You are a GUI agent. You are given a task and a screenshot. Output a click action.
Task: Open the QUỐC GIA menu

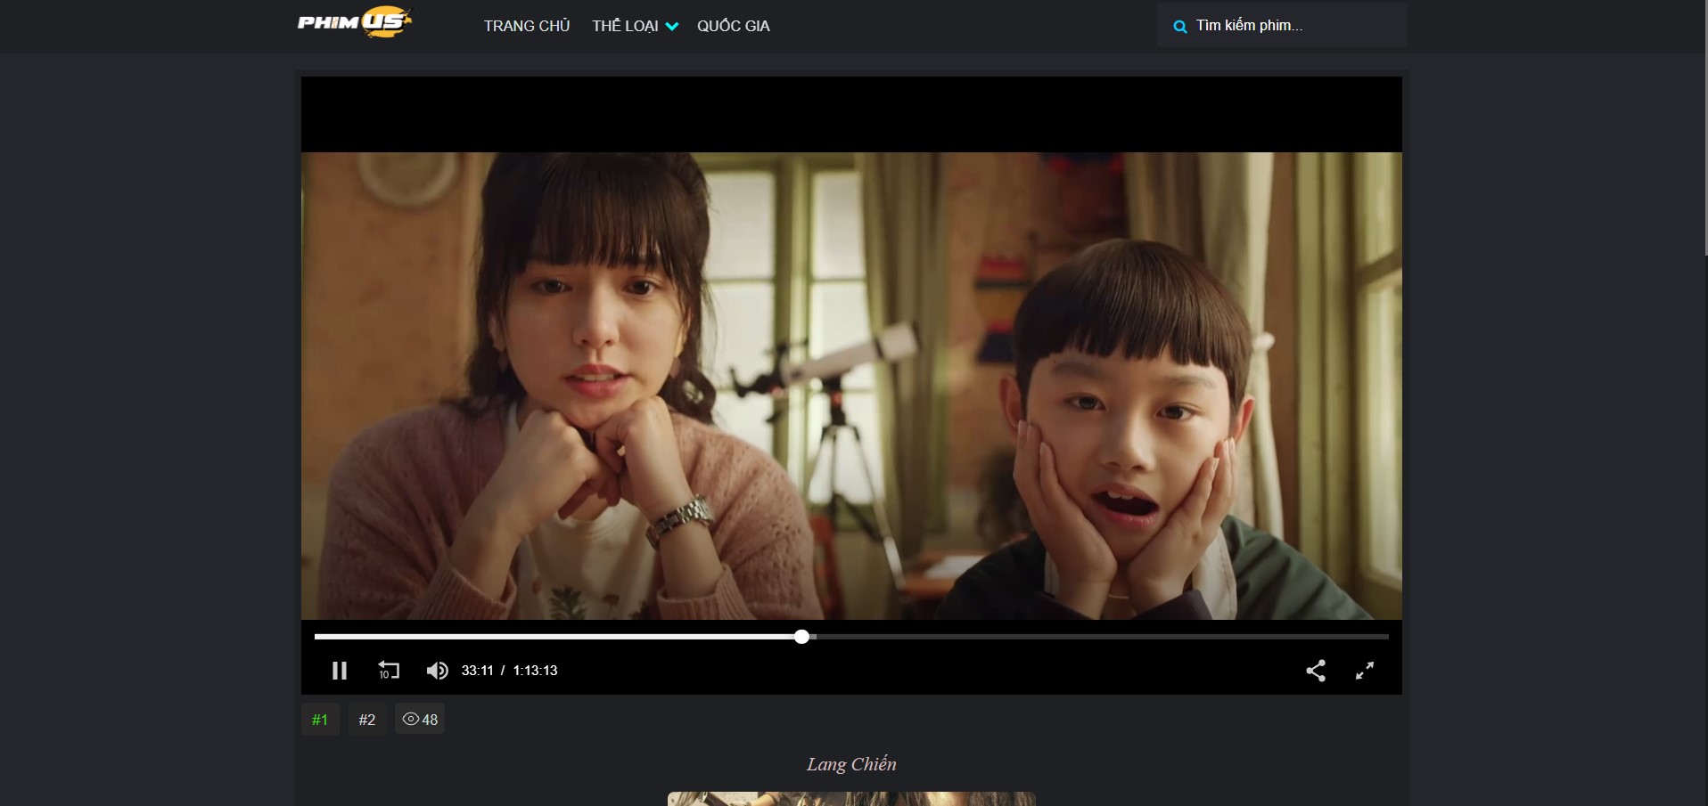click(x=733, y=26)
